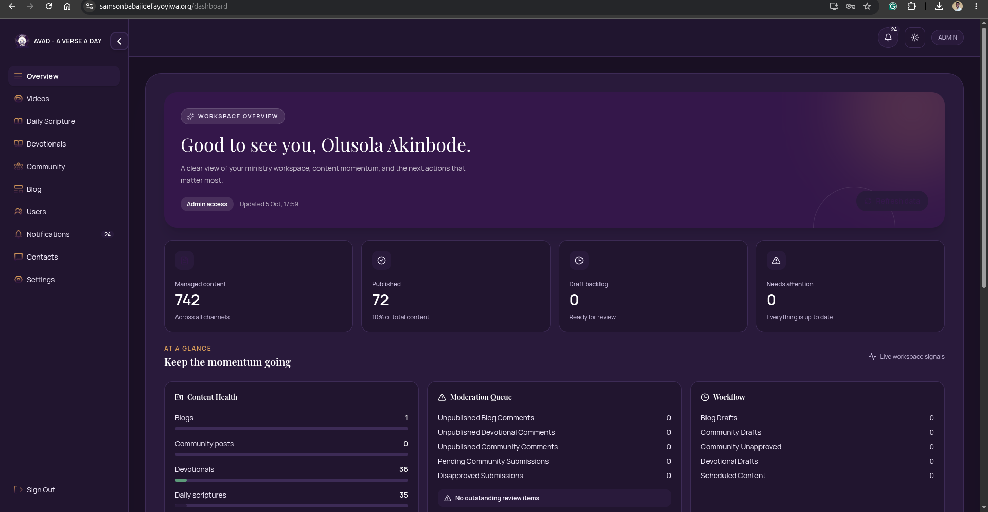Image resolution: width=988 pixels, height=512 pixels.
Task: Click the Users sidebar icon
Action: tap(19, 211)
